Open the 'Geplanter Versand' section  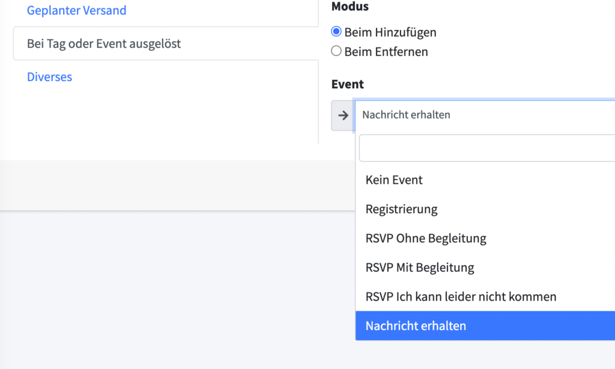(x=77, y=10)
